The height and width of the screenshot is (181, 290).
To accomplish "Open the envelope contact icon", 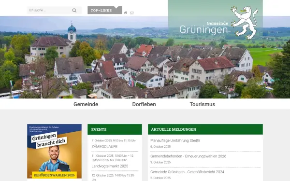I will [x=132, y=13].
